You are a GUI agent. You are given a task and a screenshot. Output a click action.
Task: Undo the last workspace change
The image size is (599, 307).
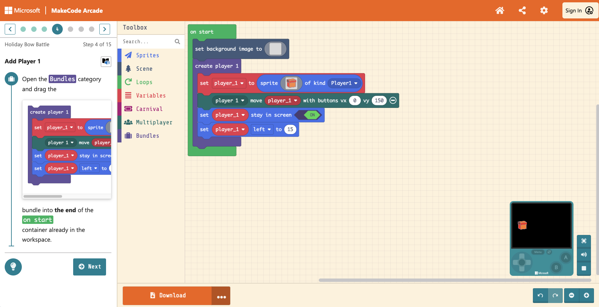pos(540,295)
